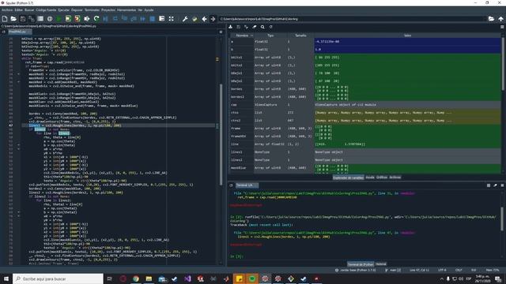Open Variable Explorer options hamburger menu
Viewport: 506px width, 284px height.
[502, 27]
